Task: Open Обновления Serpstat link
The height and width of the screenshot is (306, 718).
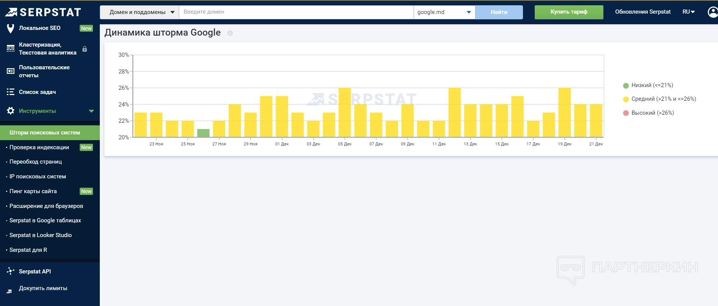Action: point(643,12)
